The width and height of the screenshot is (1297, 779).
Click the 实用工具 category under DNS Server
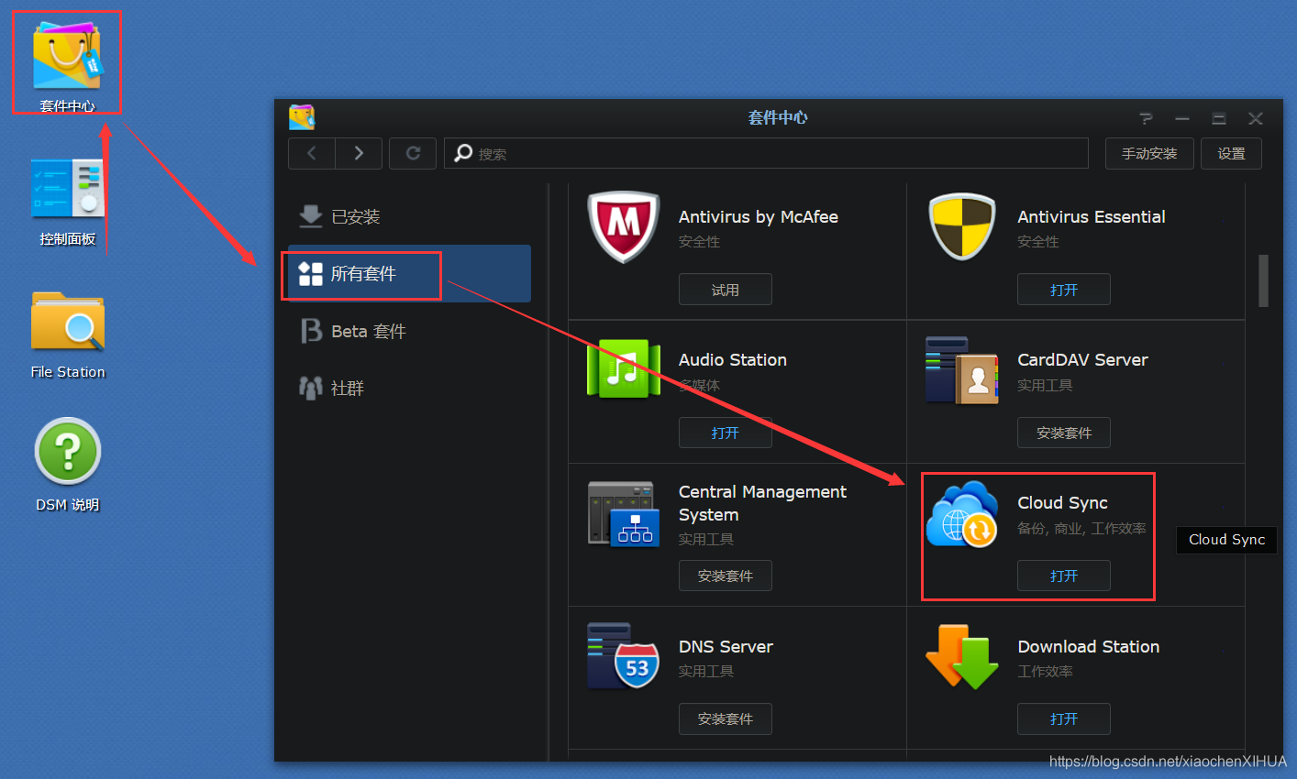705,672
